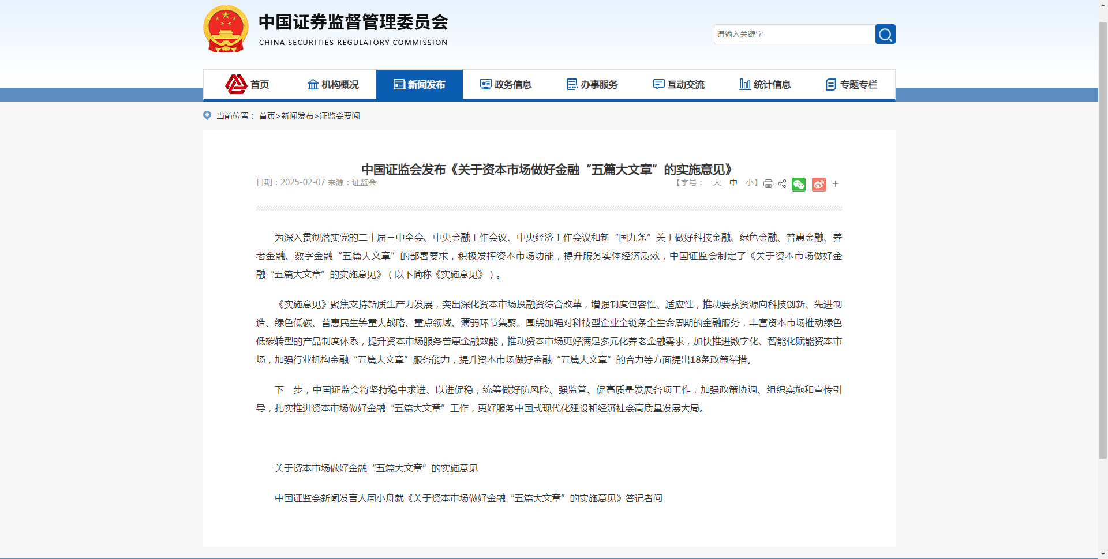This screenshot has height=559, width=1108.
Task: Open the 周小舟 答记者问 link
Action: 469,498
